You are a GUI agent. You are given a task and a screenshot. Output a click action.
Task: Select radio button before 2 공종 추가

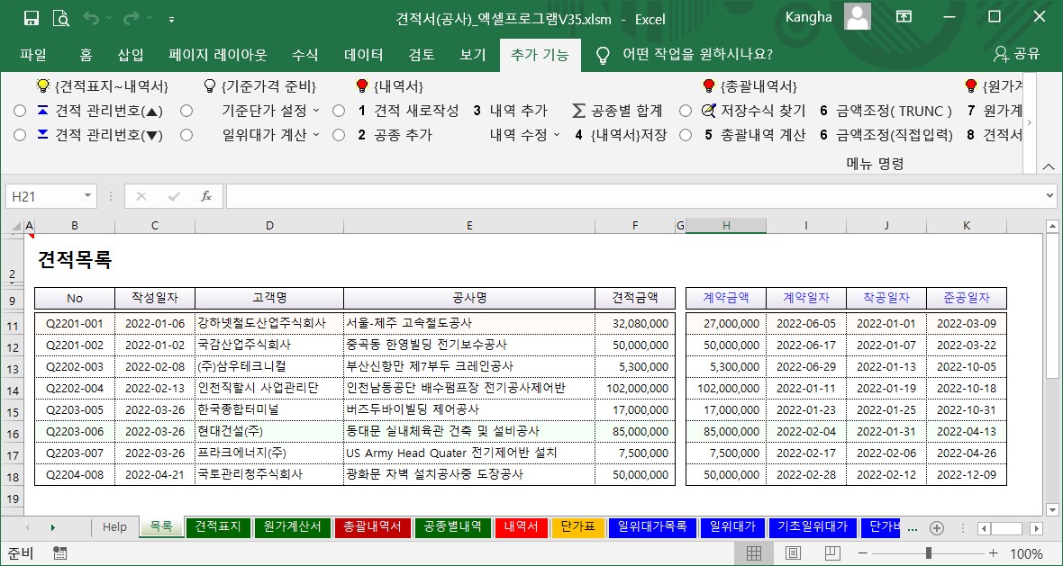339,135
